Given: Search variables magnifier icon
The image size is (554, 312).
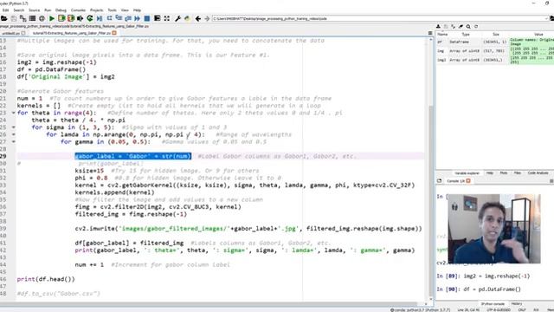Looking at the screenshot, I should click(468, 27).
